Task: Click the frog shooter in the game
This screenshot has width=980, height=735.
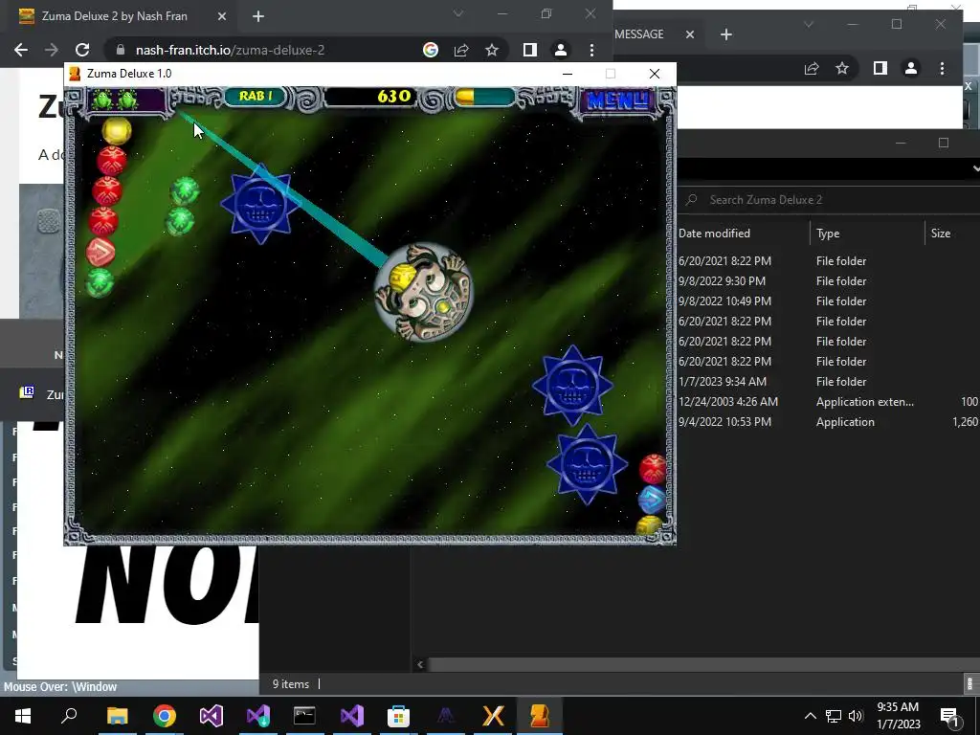Action: 424,293
